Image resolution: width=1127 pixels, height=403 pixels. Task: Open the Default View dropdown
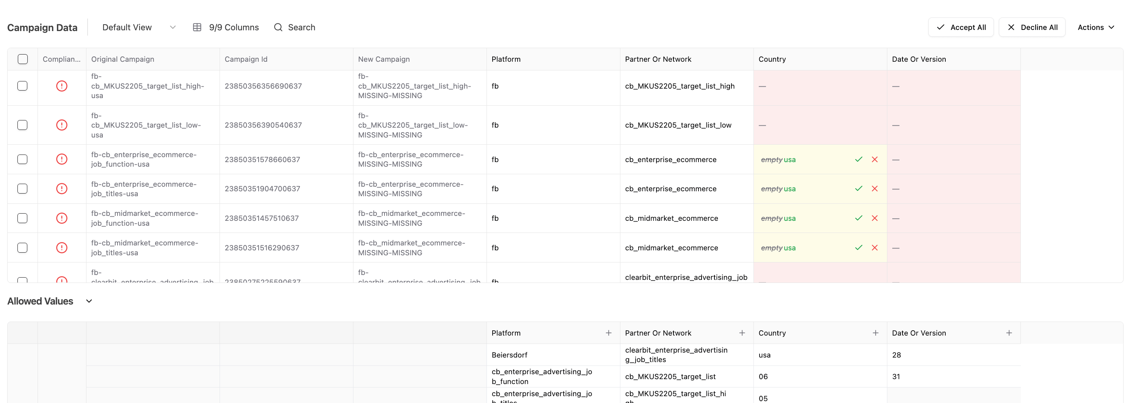(139, 28)
